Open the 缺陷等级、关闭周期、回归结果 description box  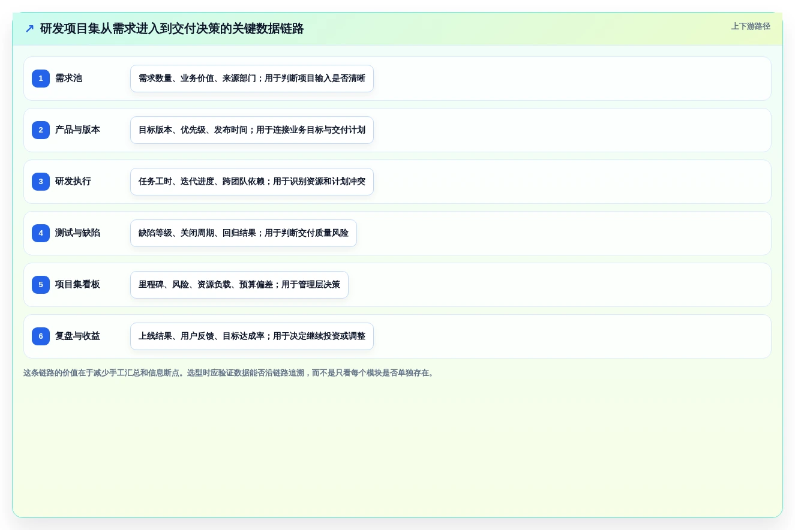[244, 233]
